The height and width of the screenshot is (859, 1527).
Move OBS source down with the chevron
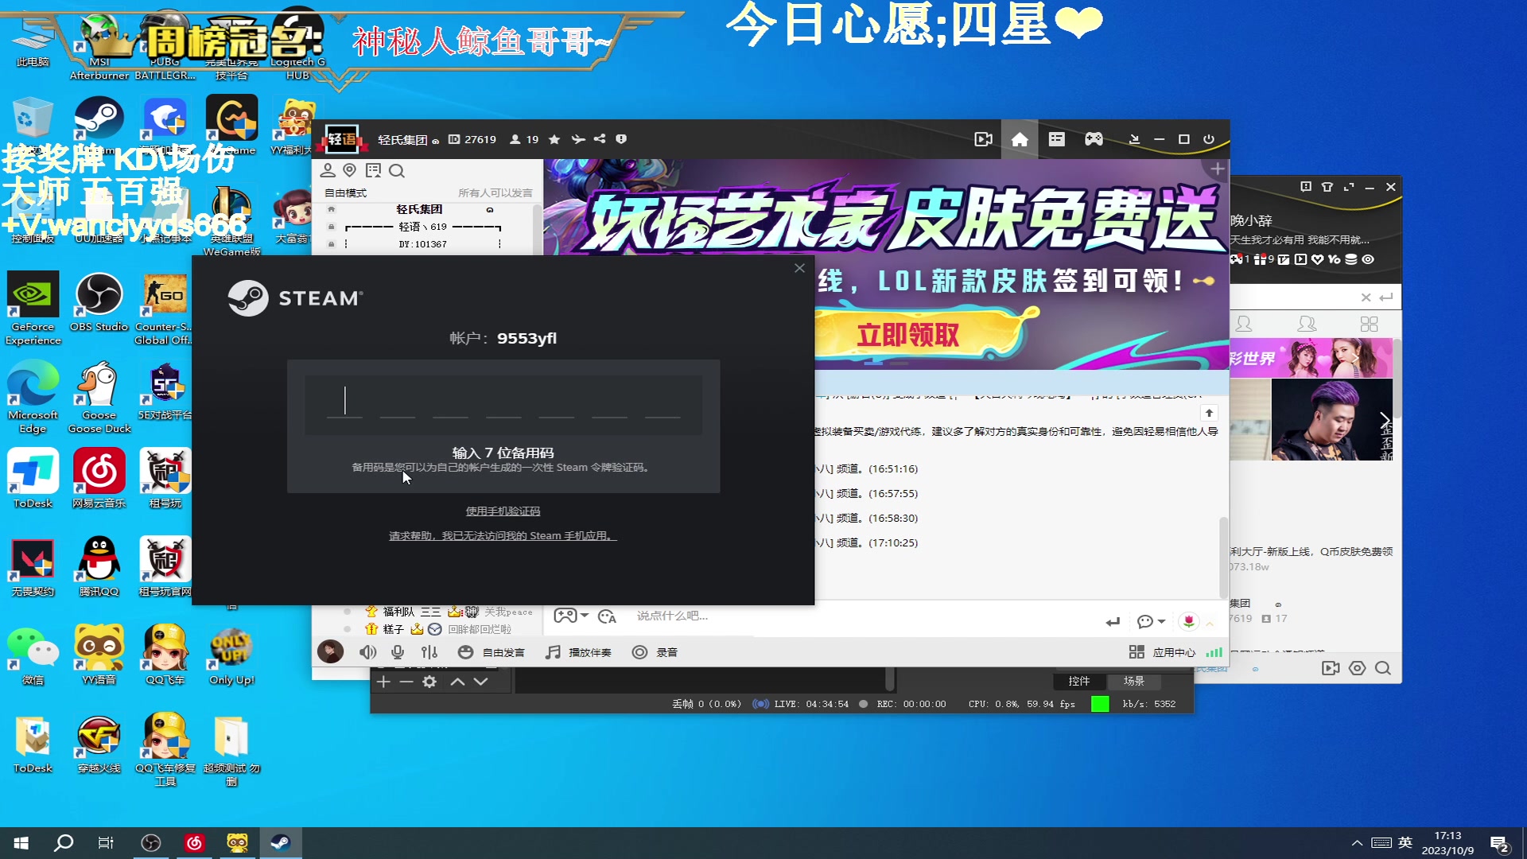pos(480,682)
